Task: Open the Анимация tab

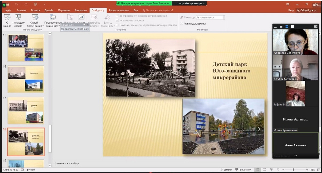Action: click(81, 10)
